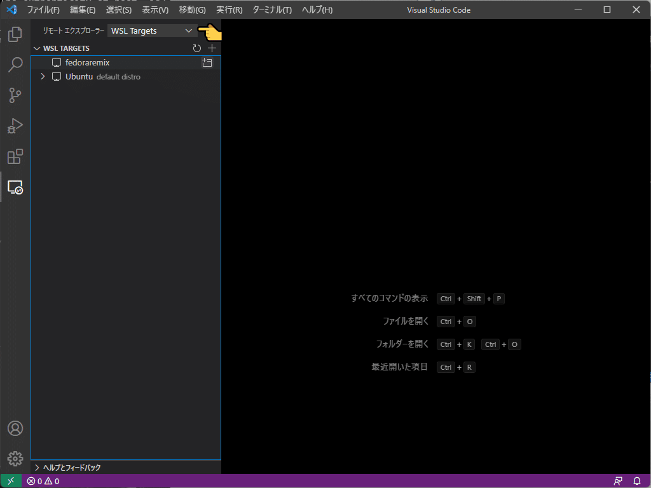Refresh the WSL Targets list
This screenshot has width=651, height=488.
click(197, 48)
